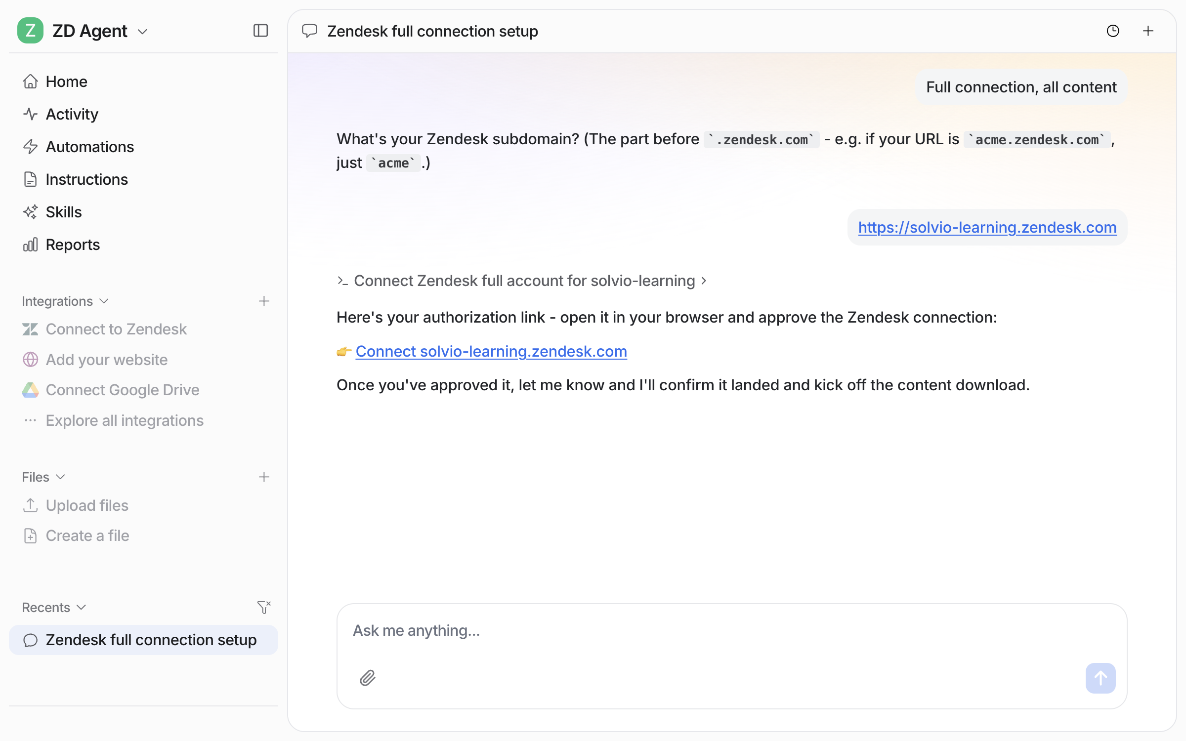Viewport: 1186px width, 741px height.
Task: Click the Zendesk logo icon in Integrations
Action: [x=31, y=329]
